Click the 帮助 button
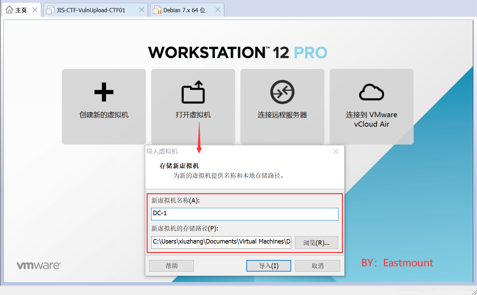 (x=171, y=266)
